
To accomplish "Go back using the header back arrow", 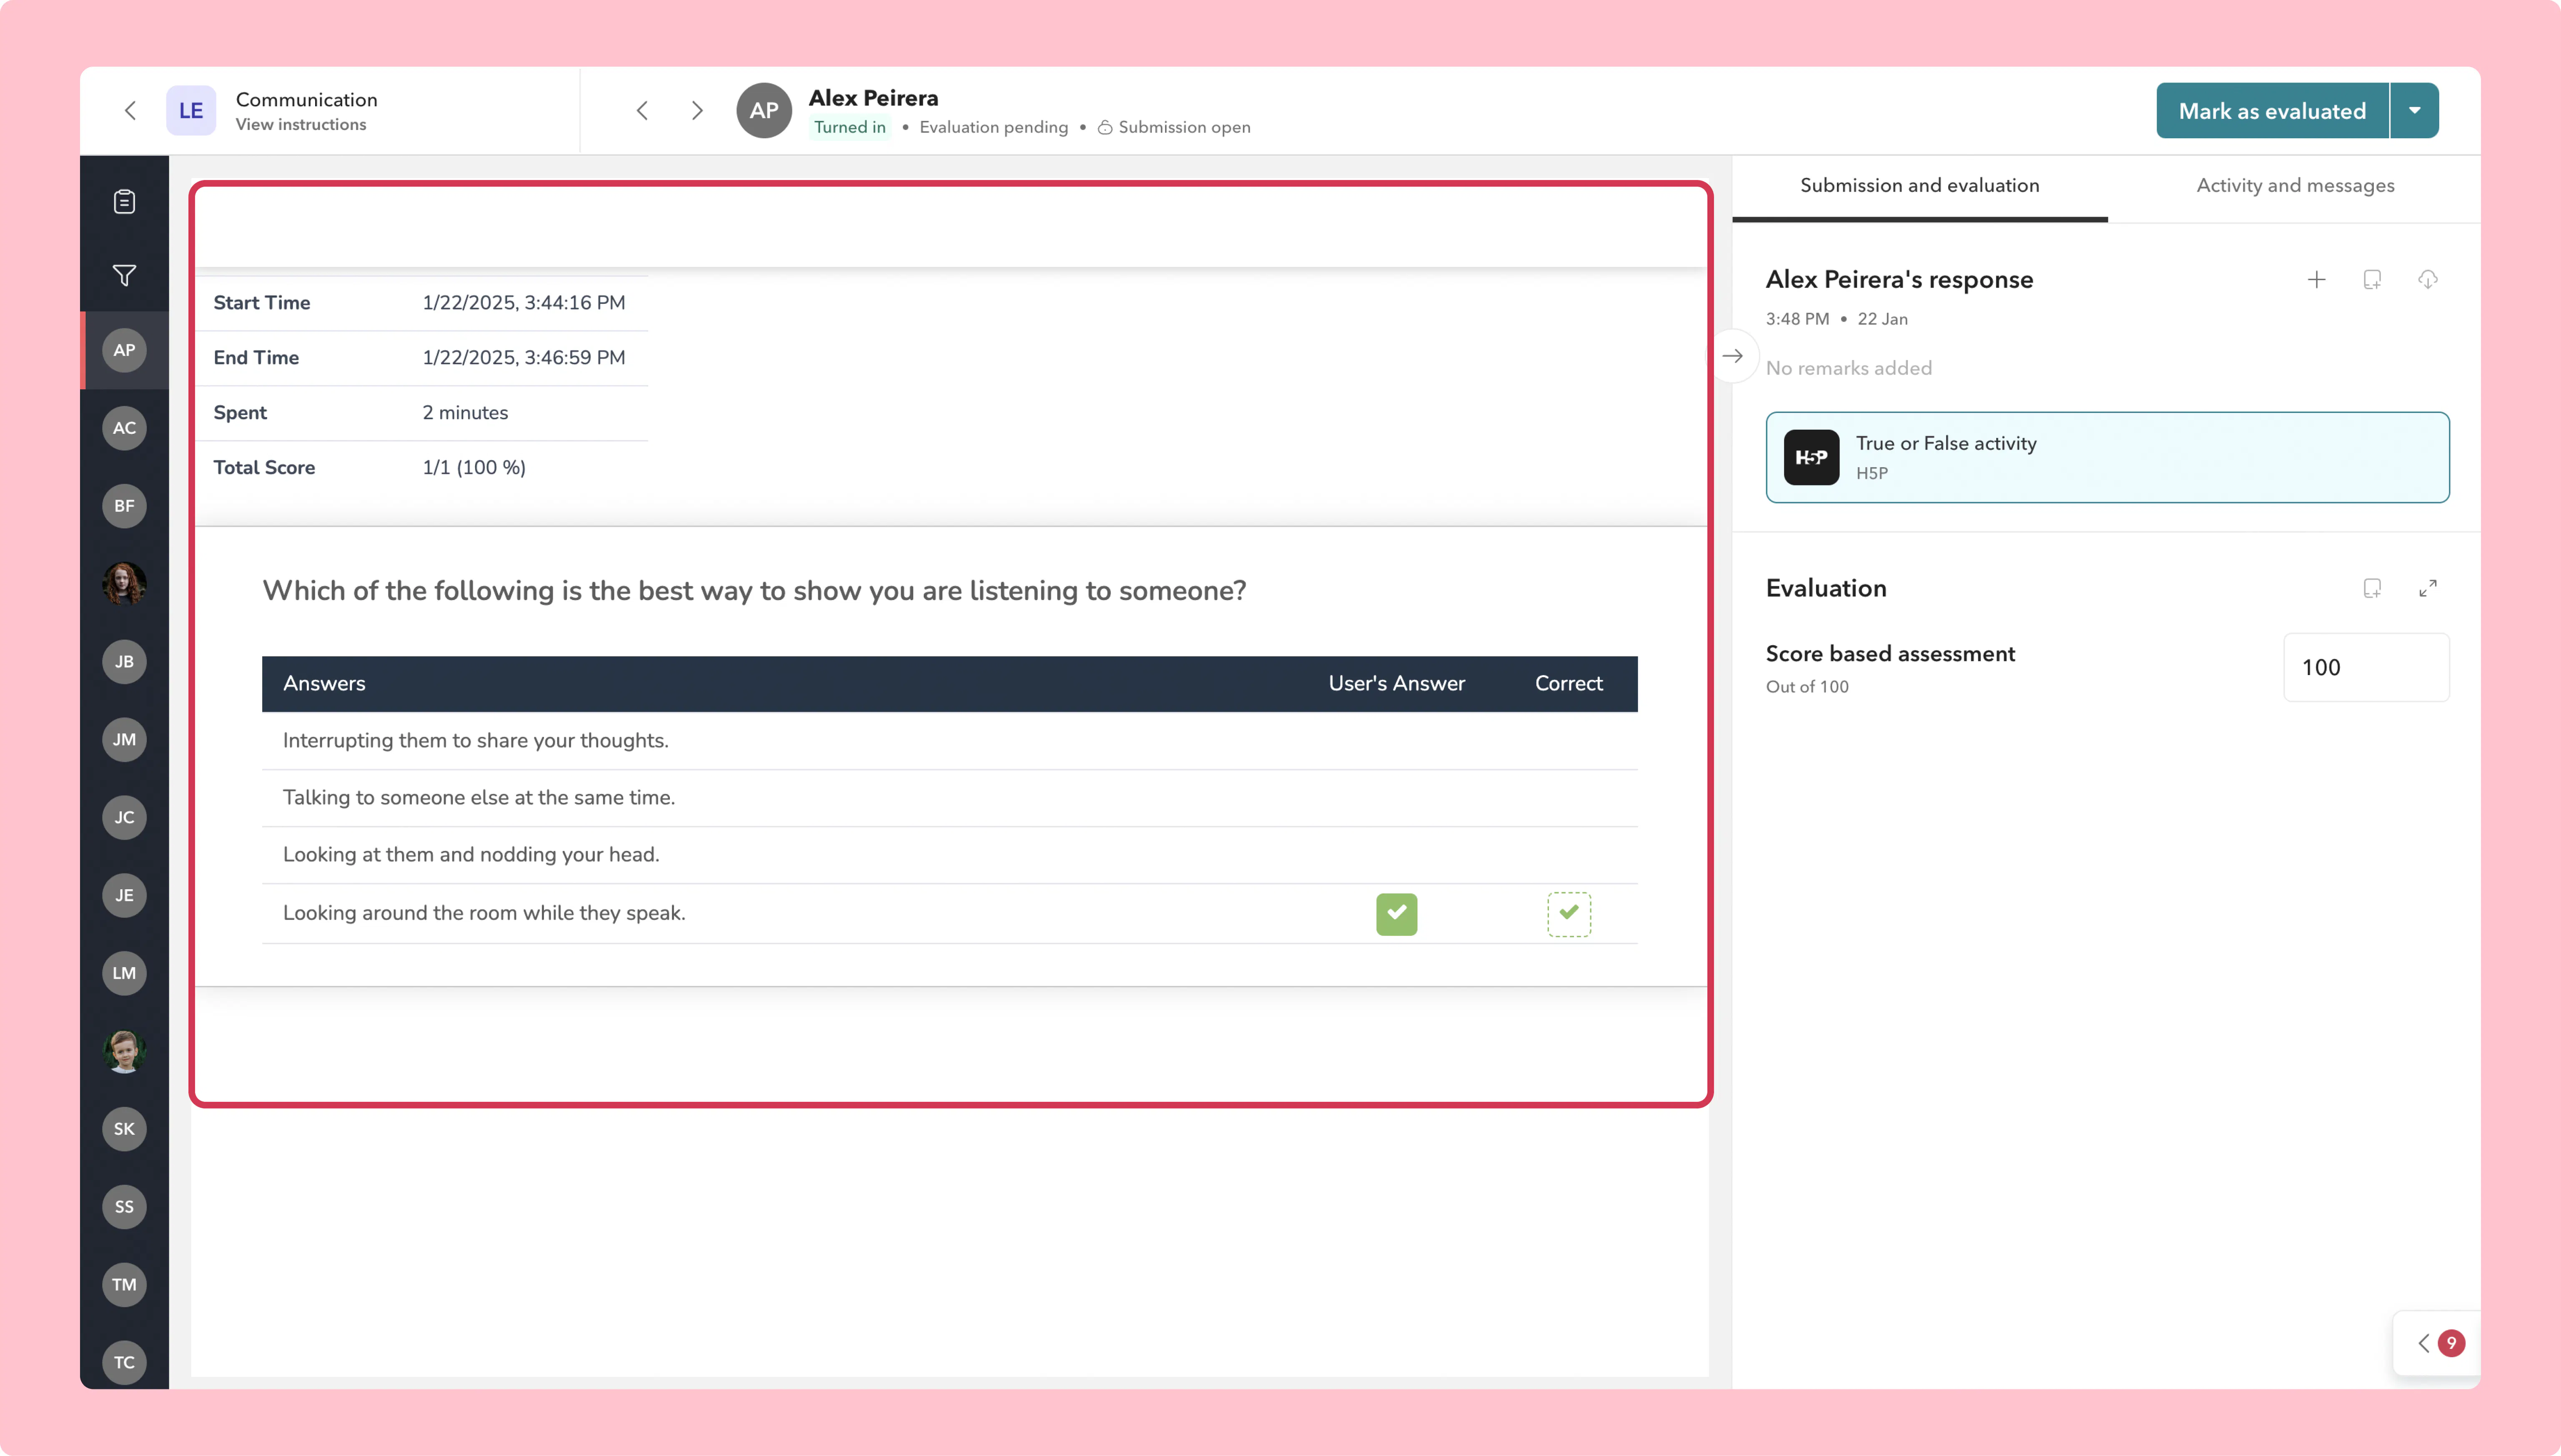I will click(130, 110).
